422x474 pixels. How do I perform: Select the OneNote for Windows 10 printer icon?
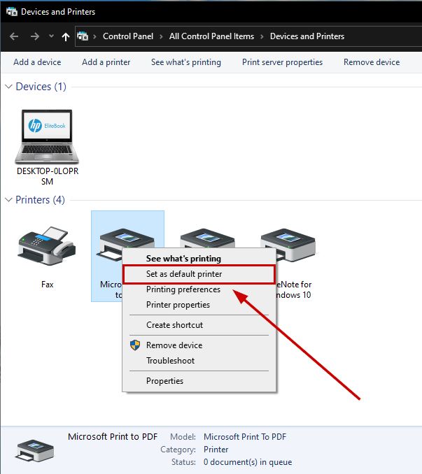(x=288, y=244)
